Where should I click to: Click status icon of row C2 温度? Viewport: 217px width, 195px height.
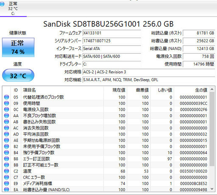click(x=6, y=171)
